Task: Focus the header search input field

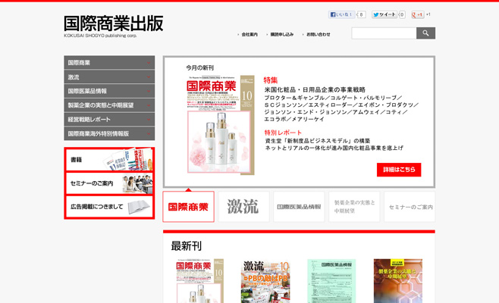Action: pos(384,33)
